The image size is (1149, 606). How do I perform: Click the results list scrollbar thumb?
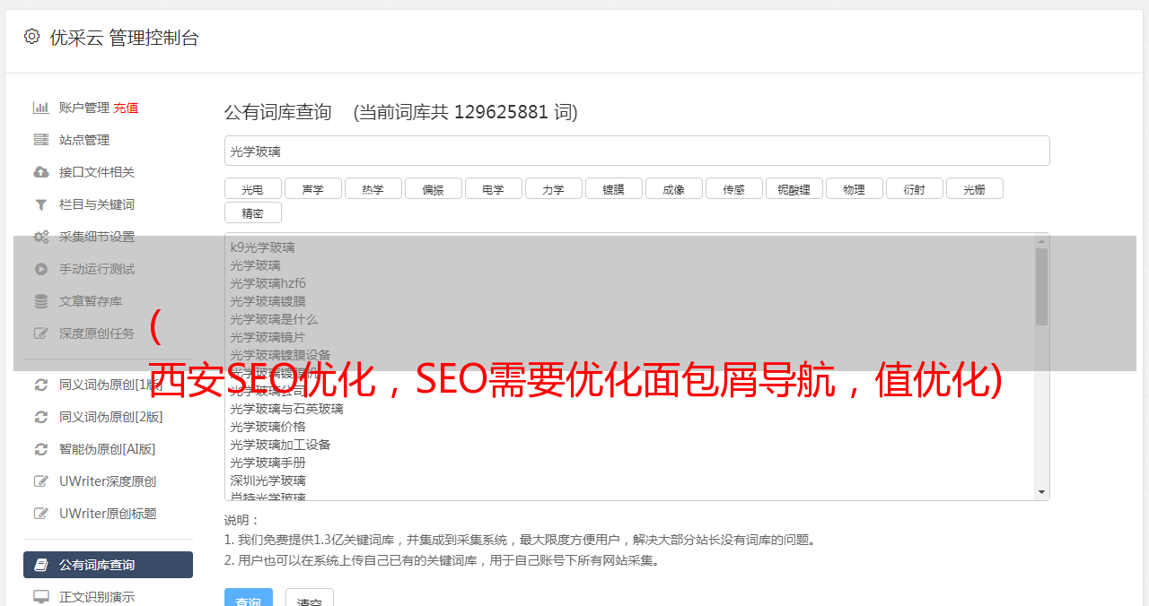(1041, 287)
